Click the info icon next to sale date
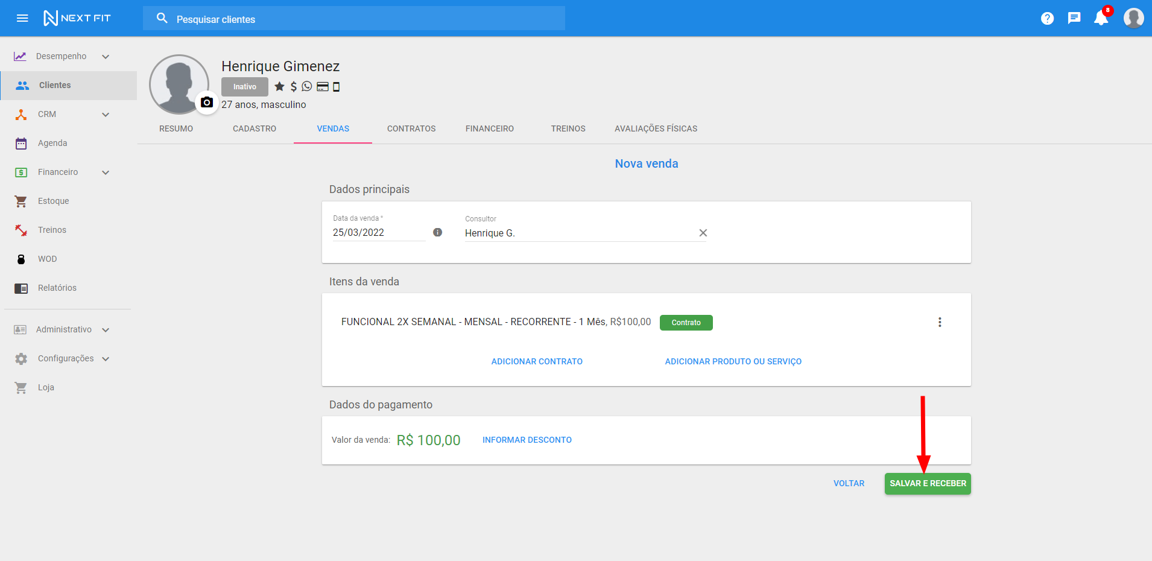Viewport: 1152px width, 561px height. (x=437, y=232)
